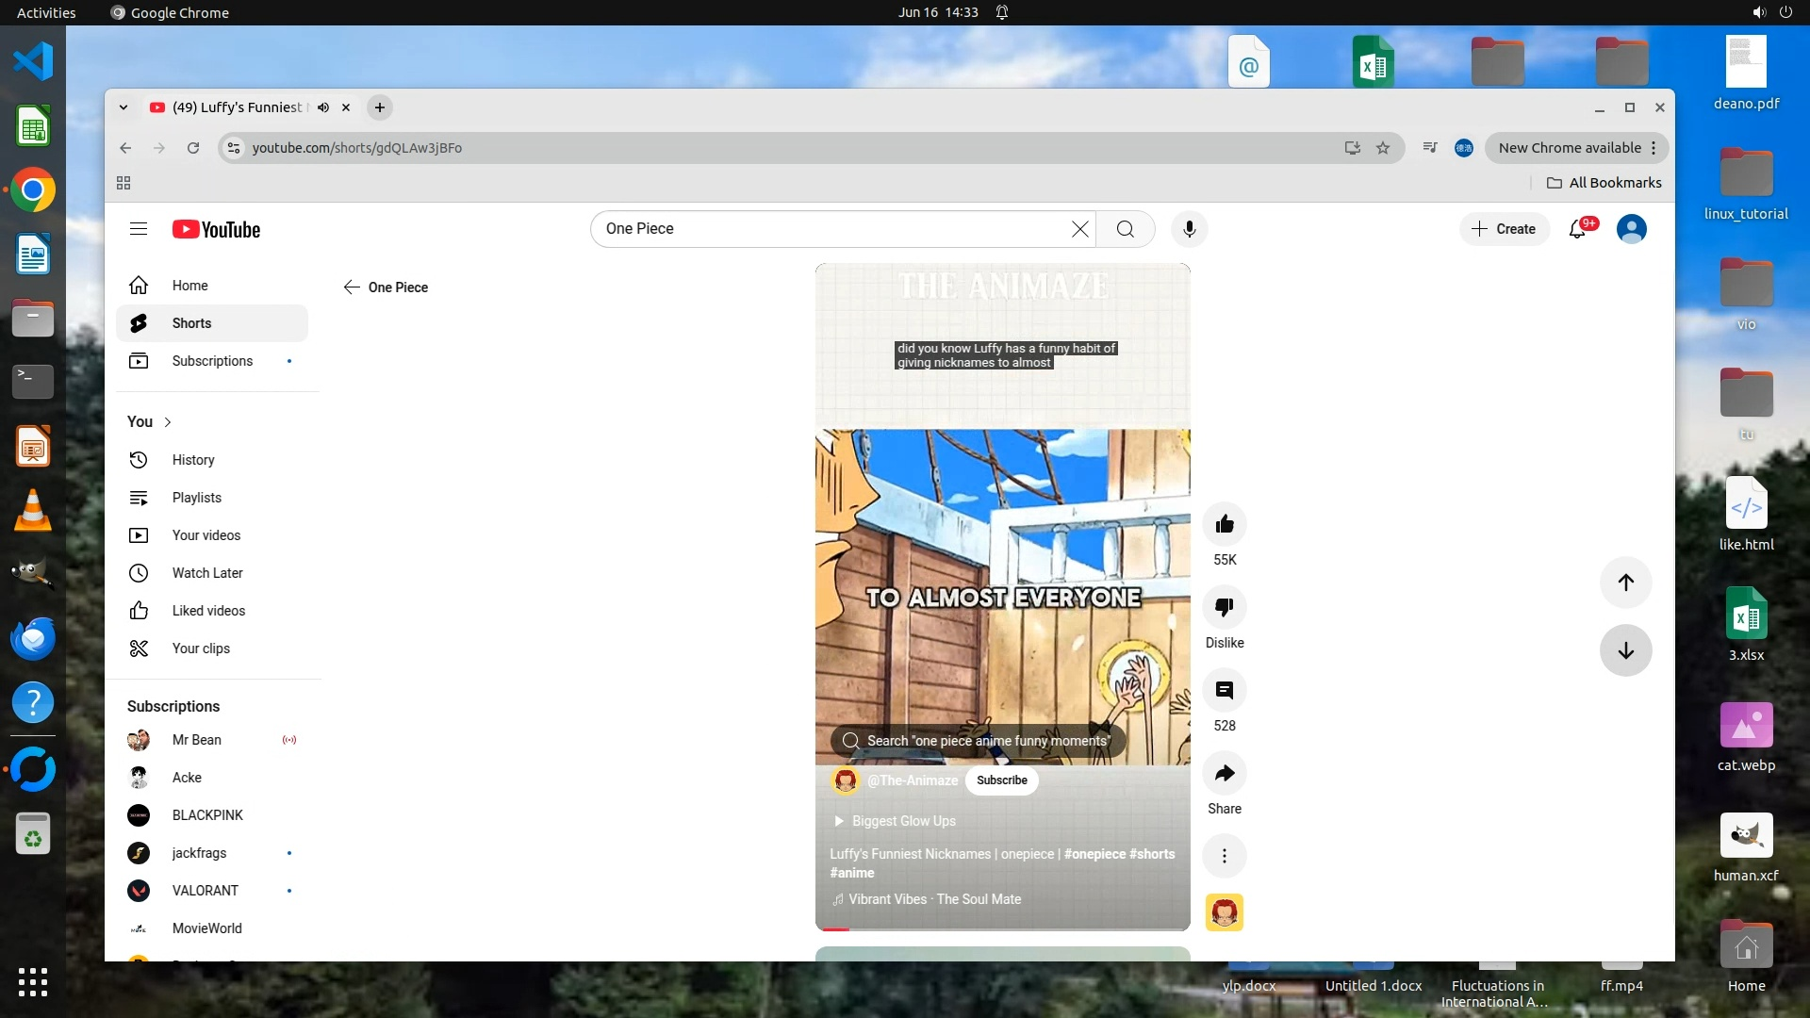Click the One Piece search input field
The image size is (1810, 1018).
coord(830,229)
